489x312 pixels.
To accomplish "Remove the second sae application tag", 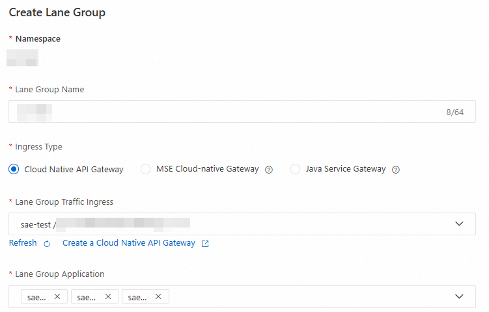I will tap(108, 296).
